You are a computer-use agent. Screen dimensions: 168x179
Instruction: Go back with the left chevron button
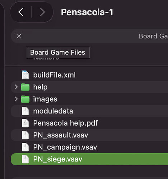21,12
